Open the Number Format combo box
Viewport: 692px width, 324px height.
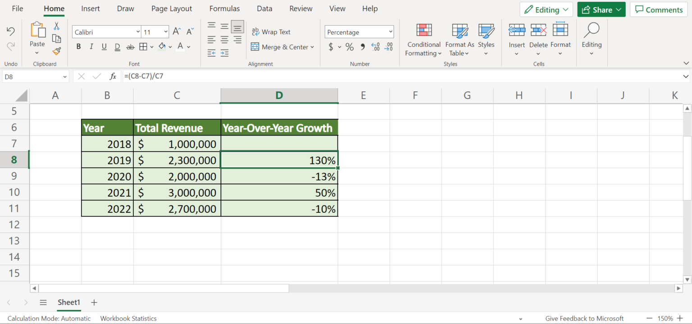[x=359, y=31]
